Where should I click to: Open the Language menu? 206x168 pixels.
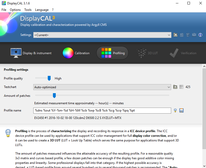(x=42, y=10)
